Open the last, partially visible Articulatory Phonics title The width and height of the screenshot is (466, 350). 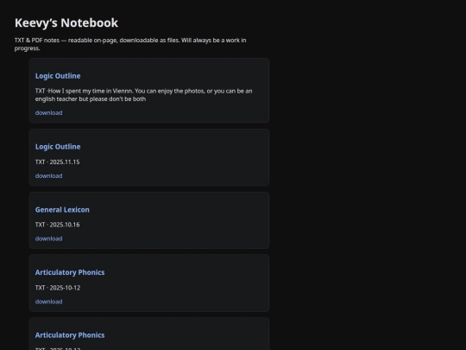pyautogui.click(x=70, y=335)
